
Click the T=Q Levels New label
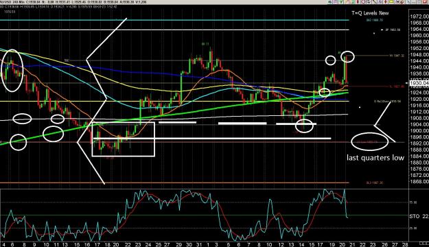pyautogui.click(x=370, y=13)
